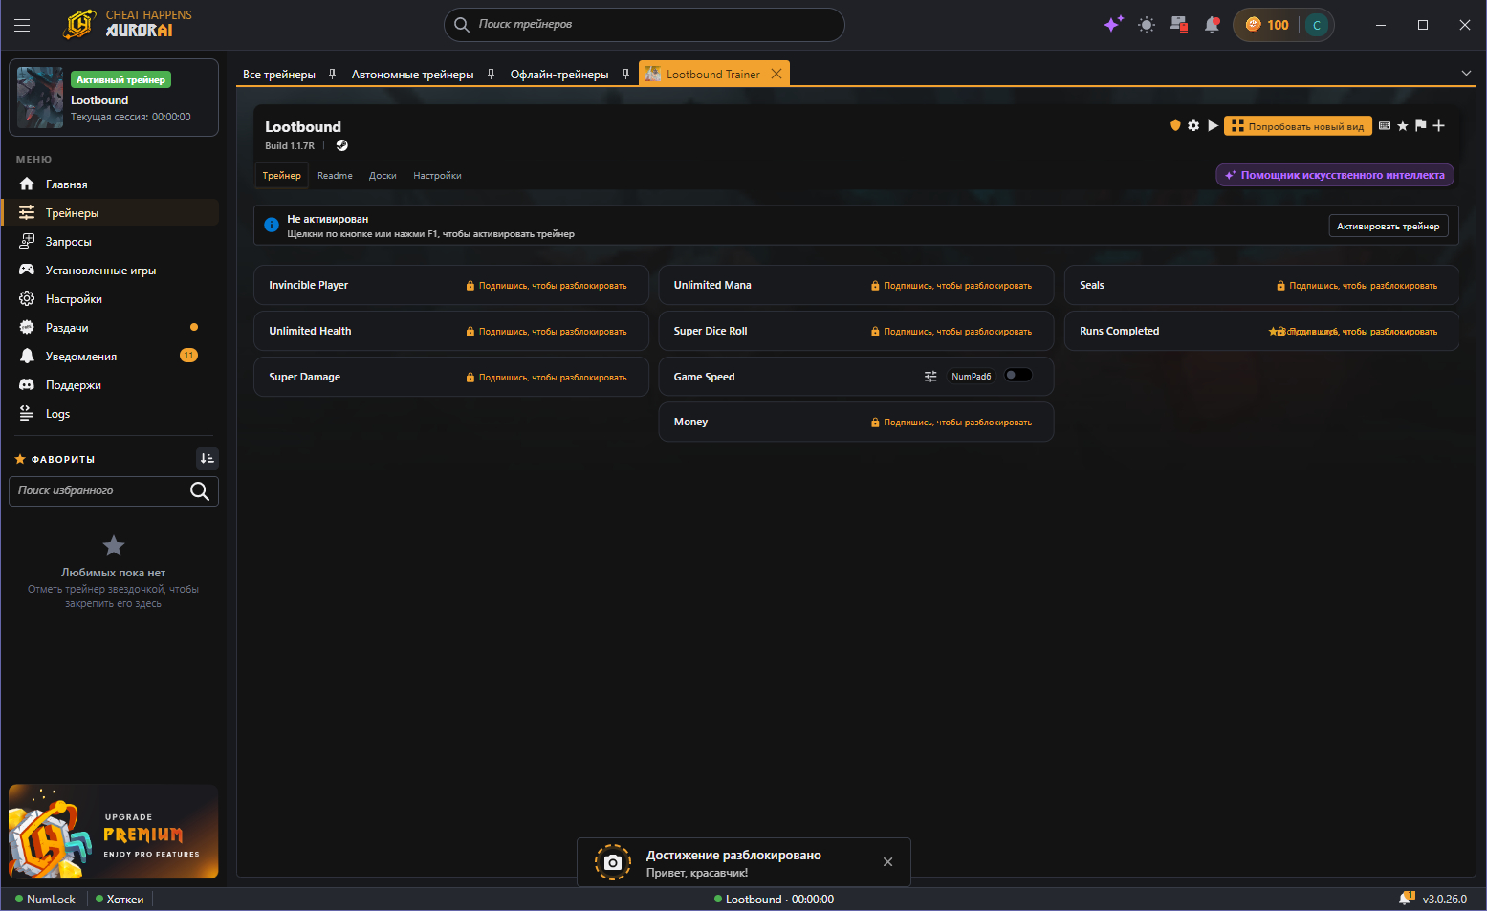Open Запросы in the sidebar menu

click(x=114, y=242)
